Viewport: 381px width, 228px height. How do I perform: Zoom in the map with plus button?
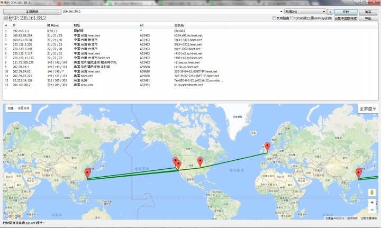[372, 203]
